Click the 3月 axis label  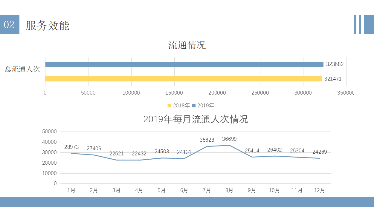coord(117,190)
